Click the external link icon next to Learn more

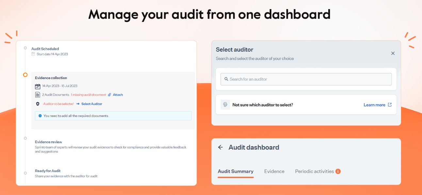[x=389, y=104]
